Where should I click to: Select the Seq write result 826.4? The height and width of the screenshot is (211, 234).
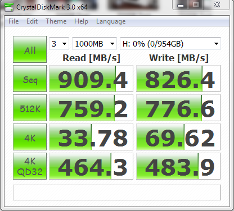click(x=178, y=79)
